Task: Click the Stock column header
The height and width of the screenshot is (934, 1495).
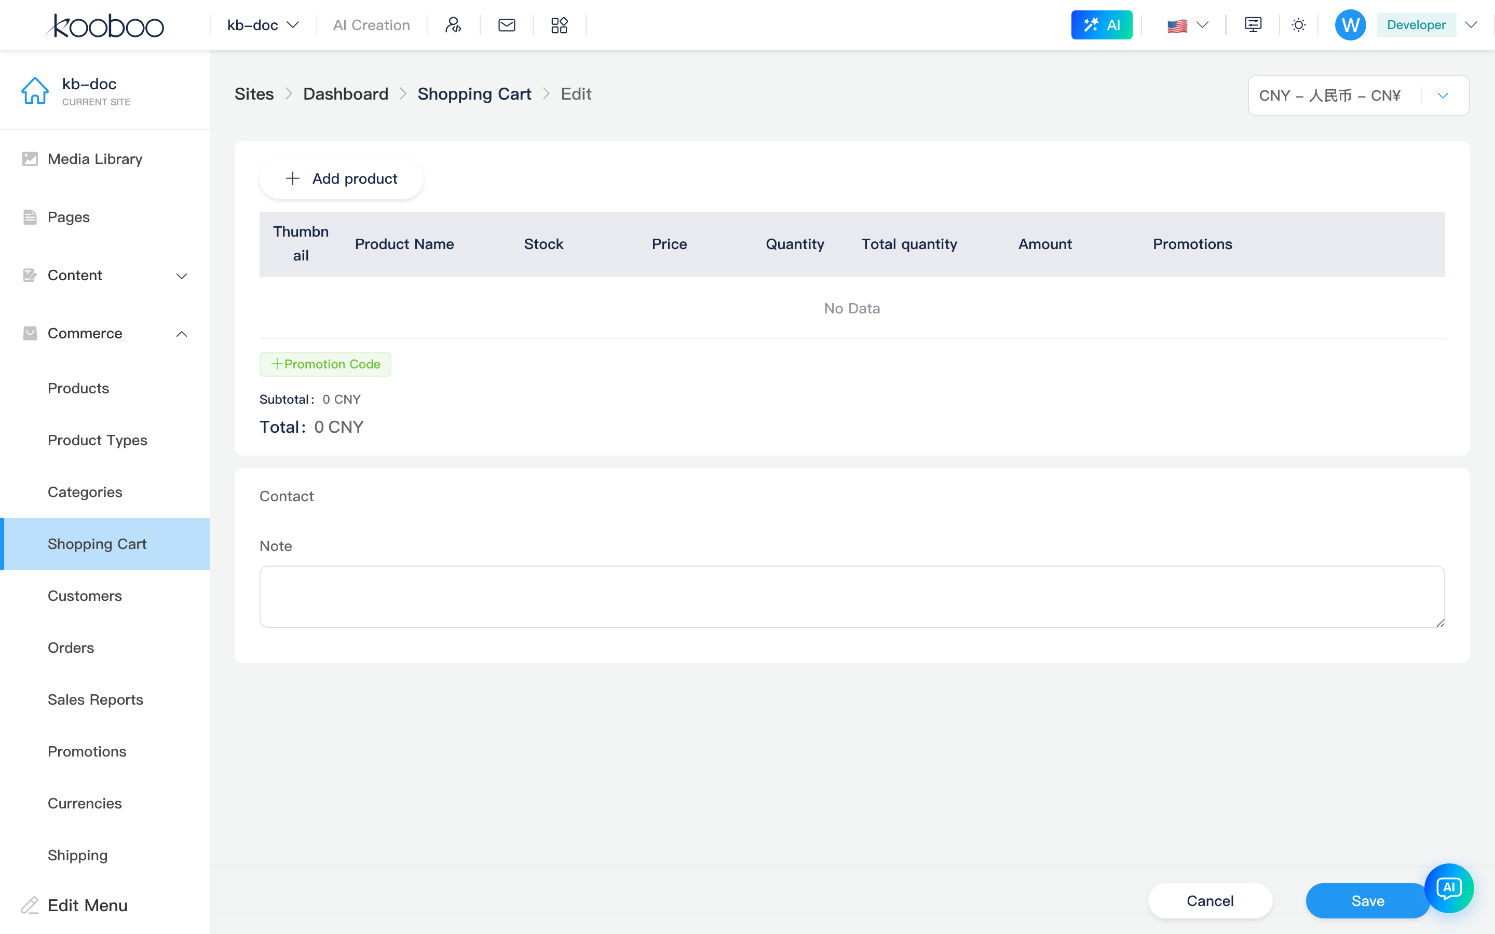Action: [x=543, y=244]
